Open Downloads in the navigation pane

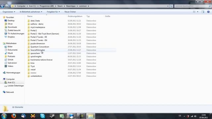click(12, 27)
